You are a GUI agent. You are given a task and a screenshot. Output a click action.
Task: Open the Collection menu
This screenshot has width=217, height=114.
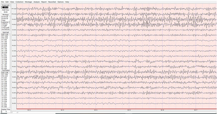(x=19, y=2)
